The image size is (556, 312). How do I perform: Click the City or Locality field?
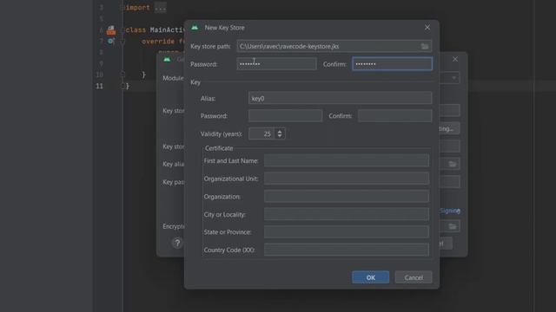pyautogui.click(x=347, y=214)
